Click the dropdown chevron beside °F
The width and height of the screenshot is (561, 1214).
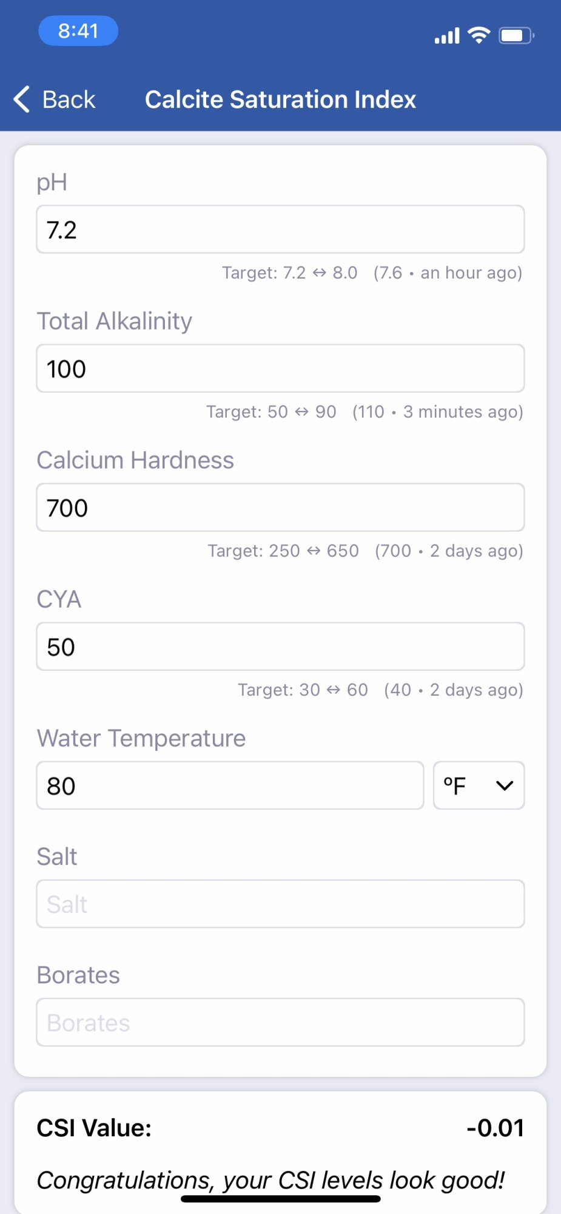(x=505, y=786)
